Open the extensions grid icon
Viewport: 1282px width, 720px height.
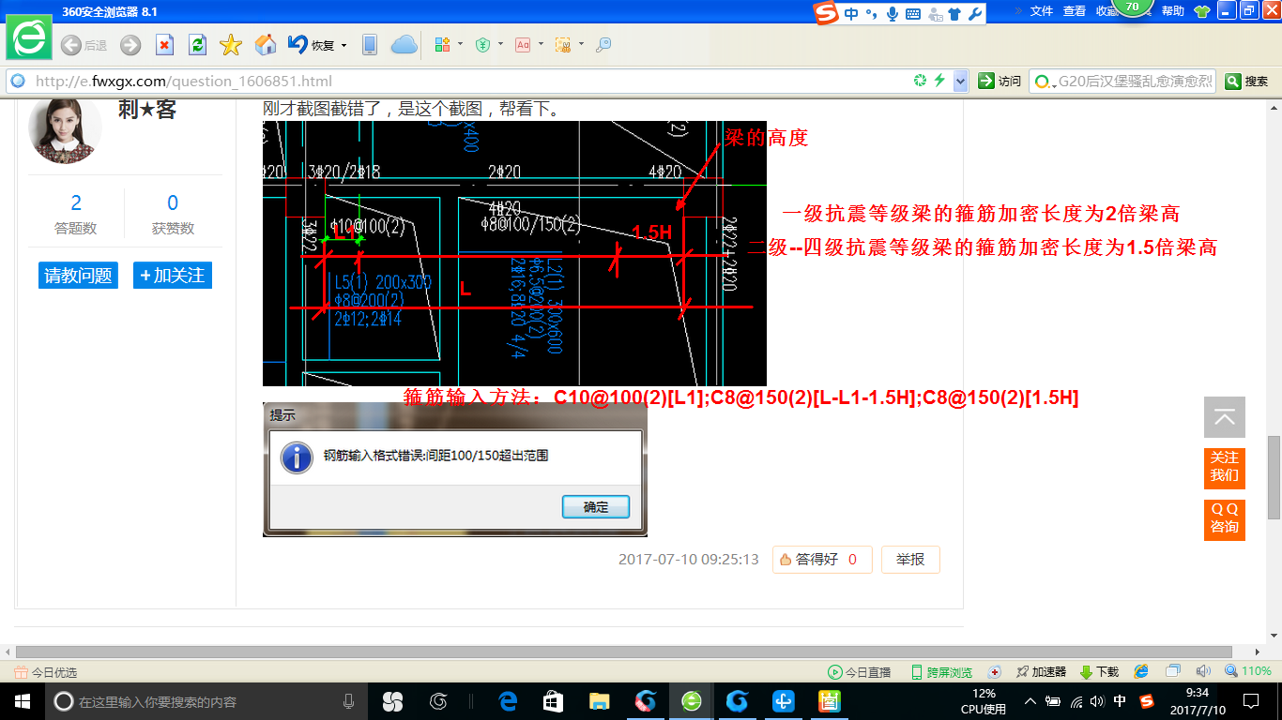point(443,45)
